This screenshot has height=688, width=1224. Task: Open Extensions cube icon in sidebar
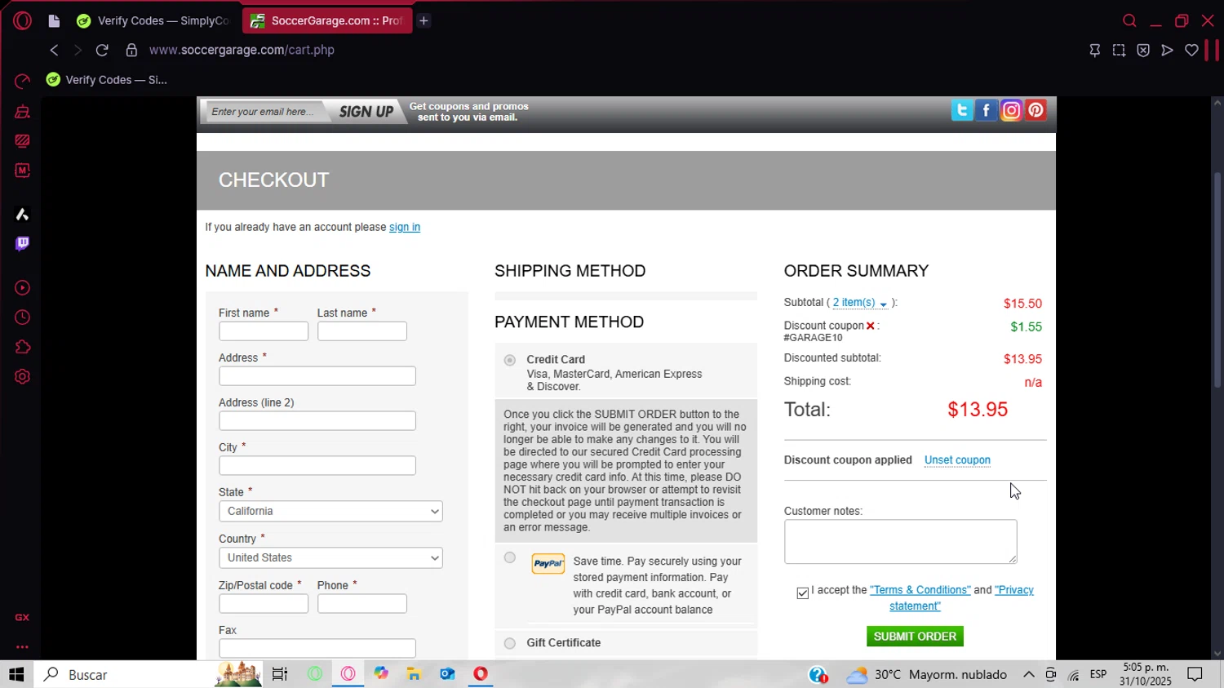coord(22,347)
